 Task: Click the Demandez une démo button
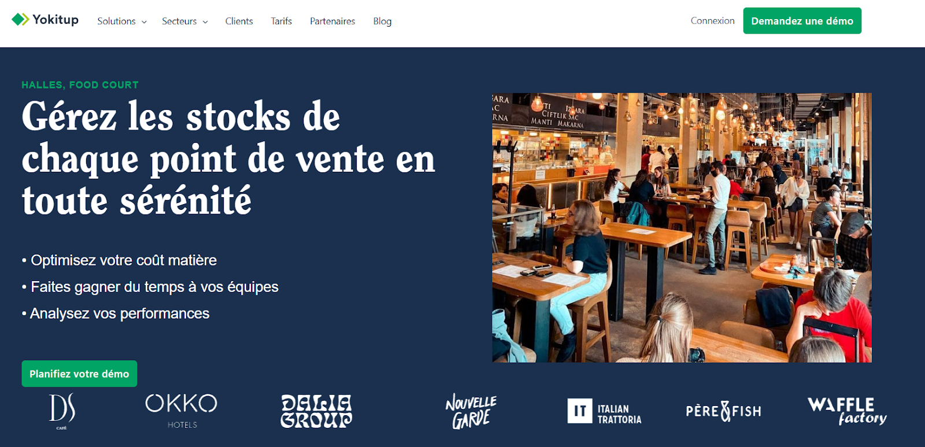click(x=802, y=21)
